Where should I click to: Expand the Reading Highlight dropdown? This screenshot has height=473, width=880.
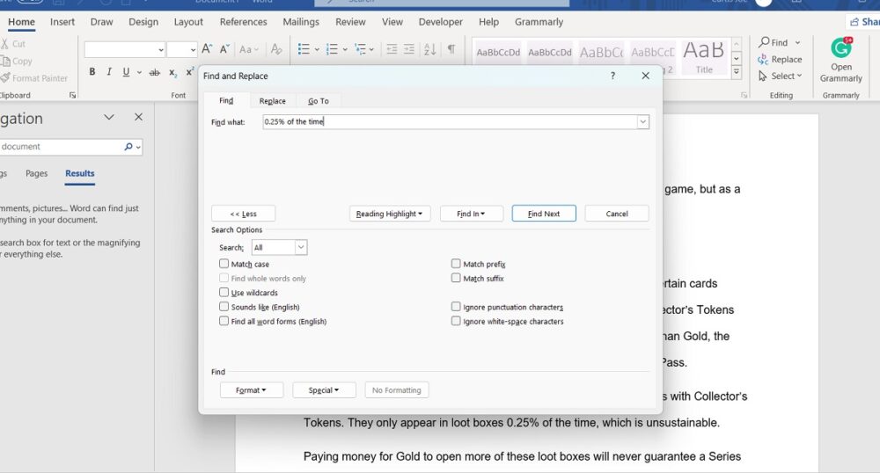pyautogui.click(x=389, y=214)
